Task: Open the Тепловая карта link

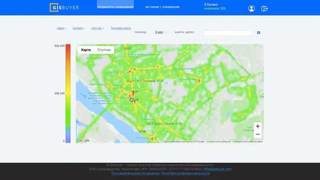Action: [x=120, y=28]
